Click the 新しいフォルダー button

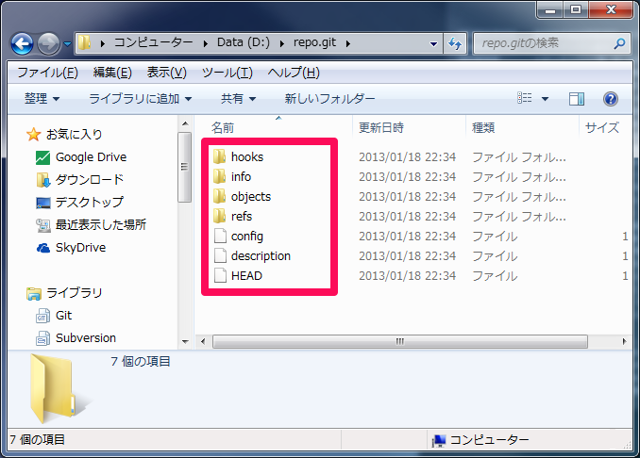click(329, 99)
